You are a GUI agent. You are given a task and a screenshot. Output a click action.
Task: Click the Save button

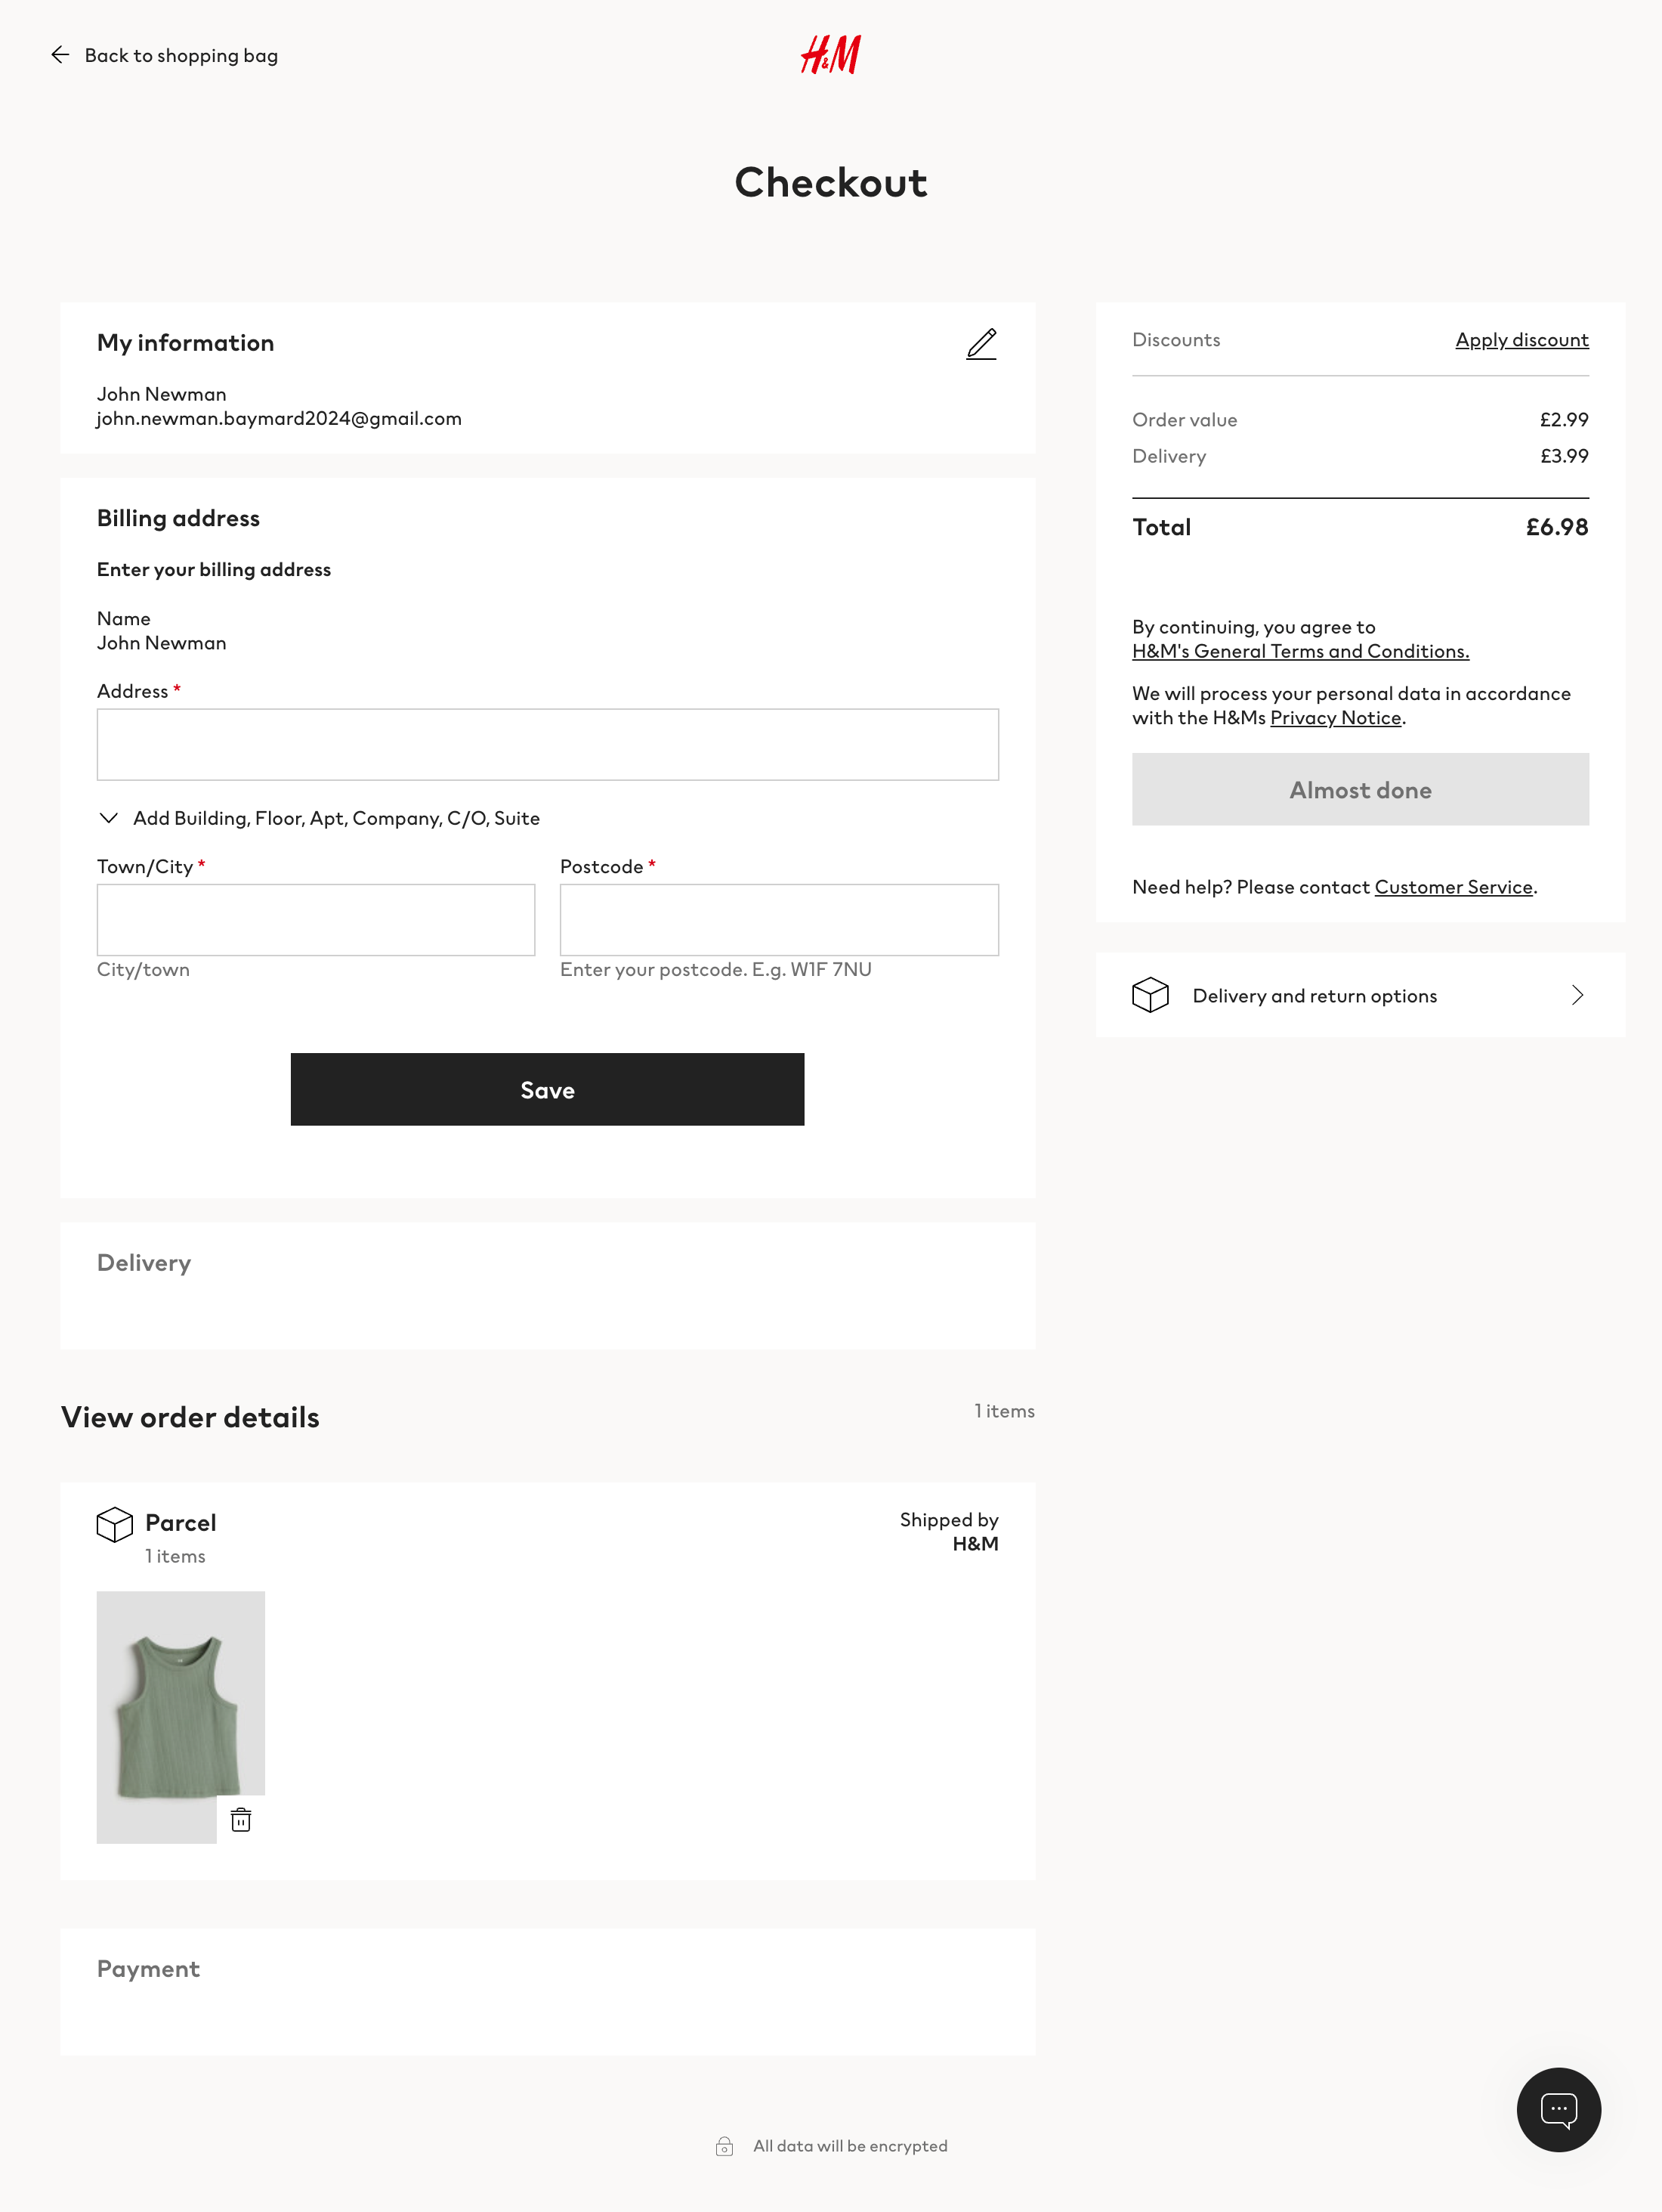547,1089
